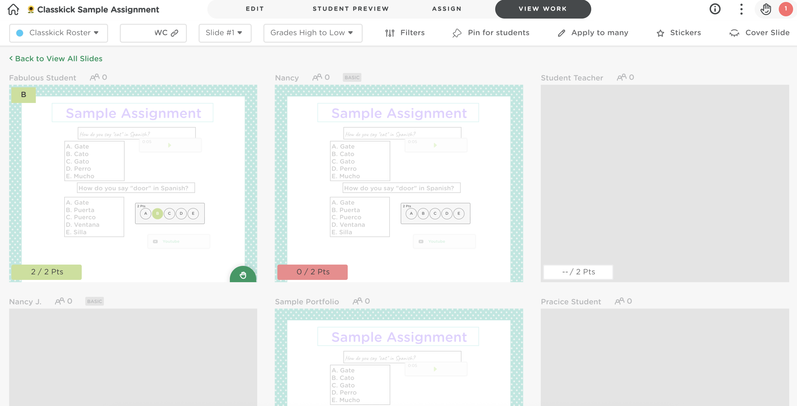
Task: Click the BASIC tag next to Nancy
Action: tap(352, 78)
